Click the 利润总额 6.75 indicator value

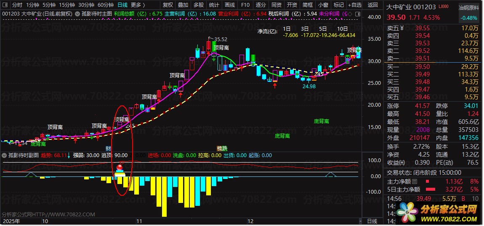pyautogui.click(x=157, y=14)
